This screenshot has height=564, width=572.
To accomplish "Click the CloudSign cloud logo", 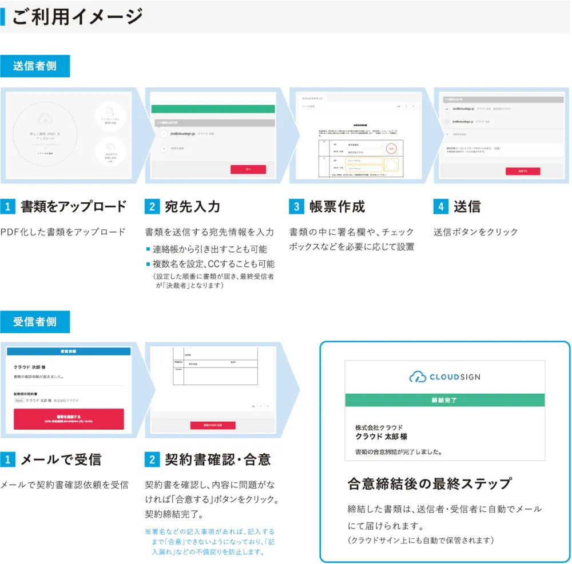I will [x=418, y=377].
